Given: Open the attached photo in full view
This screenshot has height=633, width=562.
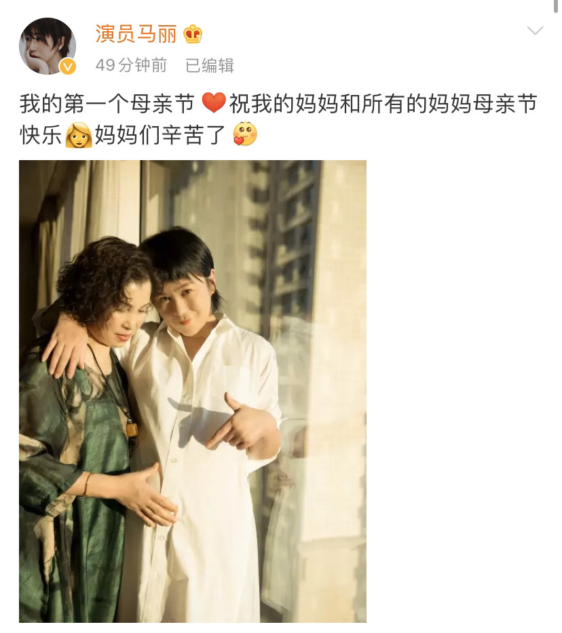Looking at the screenshot, I should point(193,391).
